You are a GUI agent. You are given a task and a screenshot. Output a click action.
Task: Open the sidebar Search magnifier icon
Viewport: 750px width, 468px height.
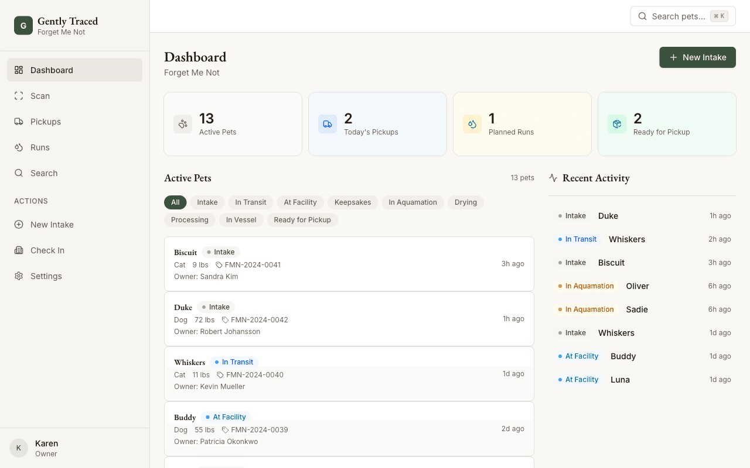(19, 173)
